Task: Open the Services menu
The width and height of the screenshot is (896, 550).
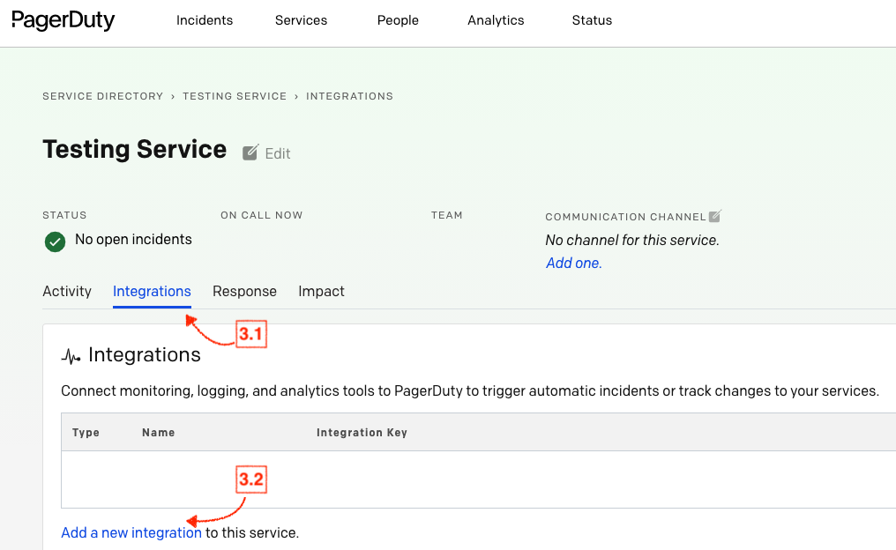Action: [x=301, y=20]
